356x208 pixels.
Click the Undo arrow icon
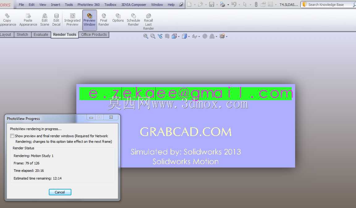tap(234, 4)
